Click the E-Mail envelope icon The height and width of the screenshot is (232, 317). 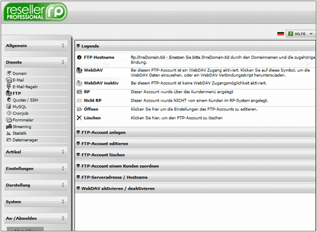[9, 80]
